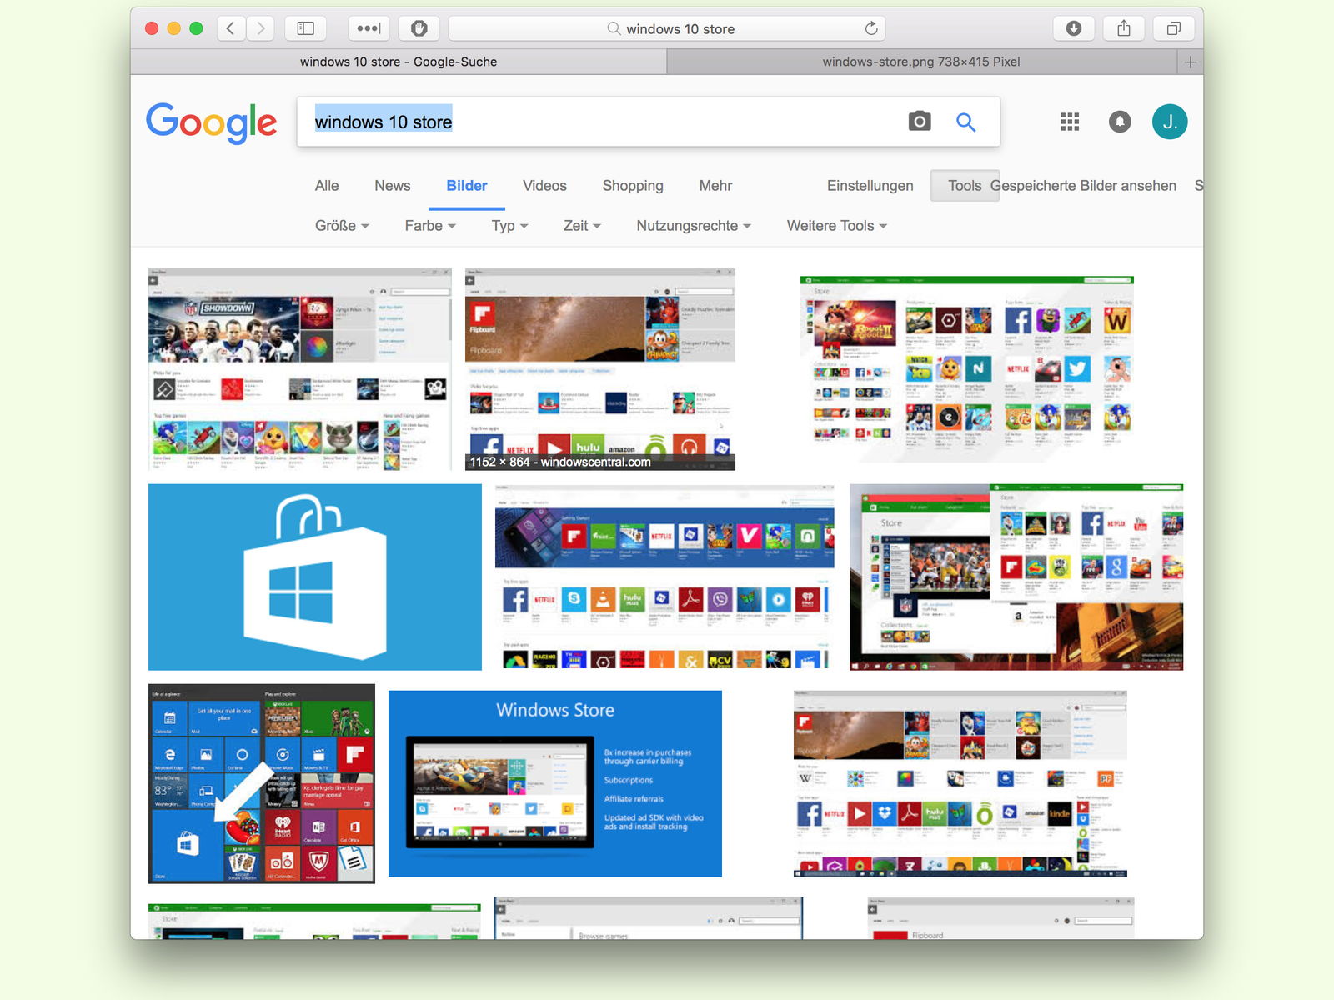Reload the page with the refresh icon
The width and height of the screenshot is (1334, 1000).
pos(871,28)
